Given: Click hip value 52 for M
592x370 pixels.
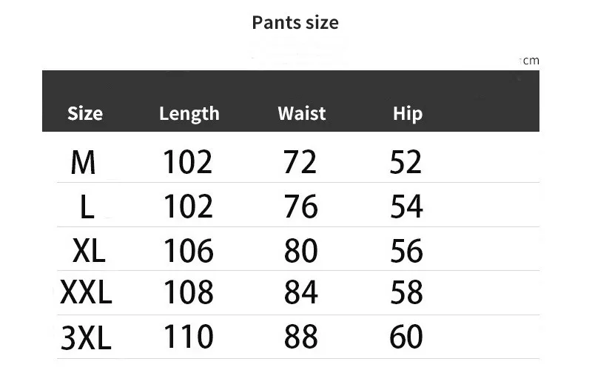Looking at the screenshot, I should 406,162.
